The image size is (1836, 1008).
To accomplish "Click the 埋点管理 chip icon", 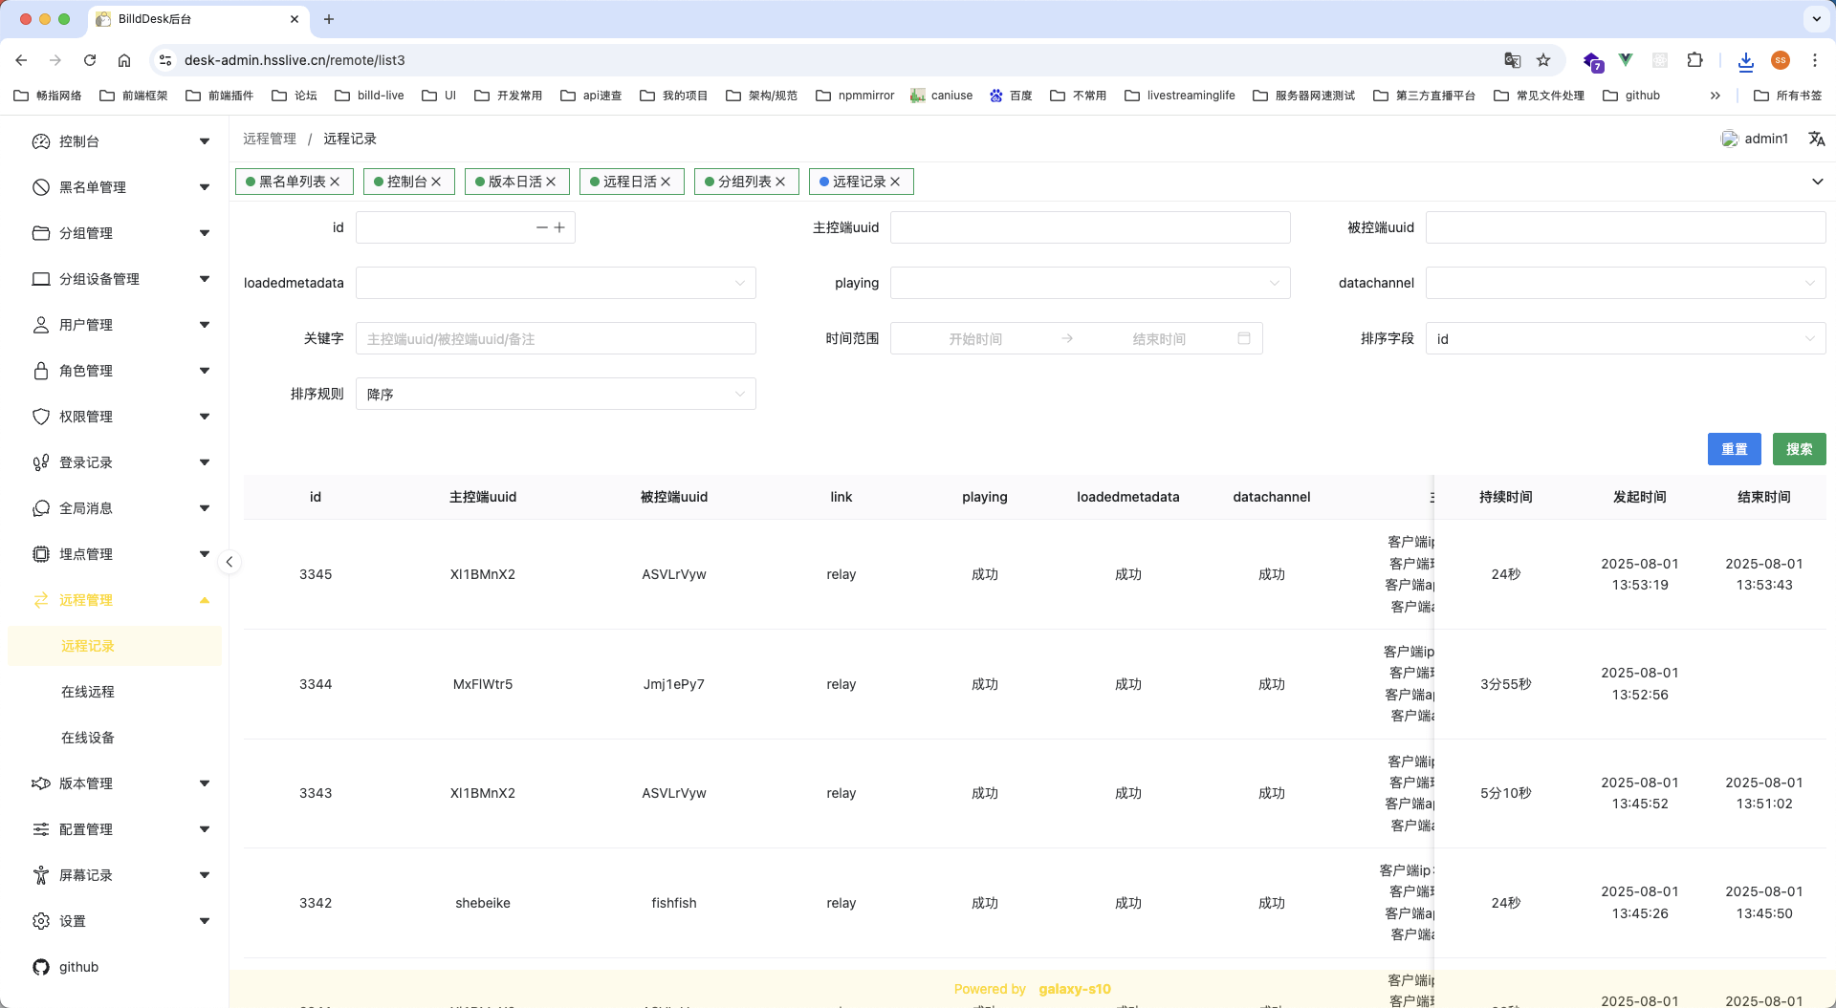I will 41,554.
